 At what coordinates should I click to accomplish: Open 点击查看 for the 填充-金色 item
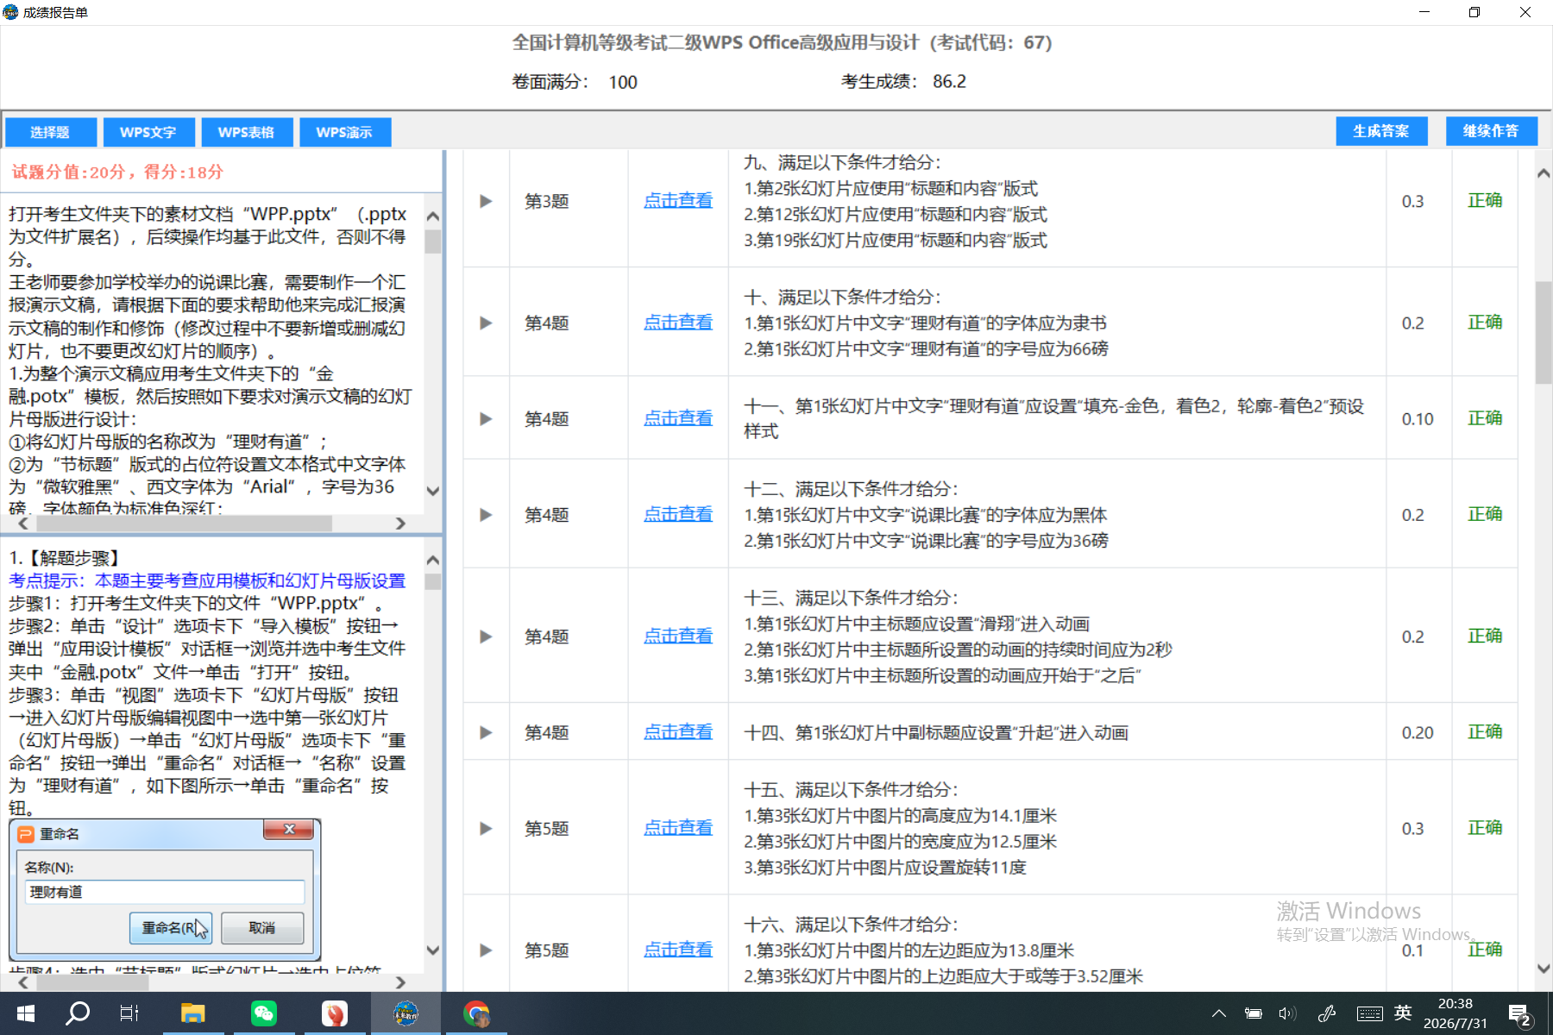(678, 418)
